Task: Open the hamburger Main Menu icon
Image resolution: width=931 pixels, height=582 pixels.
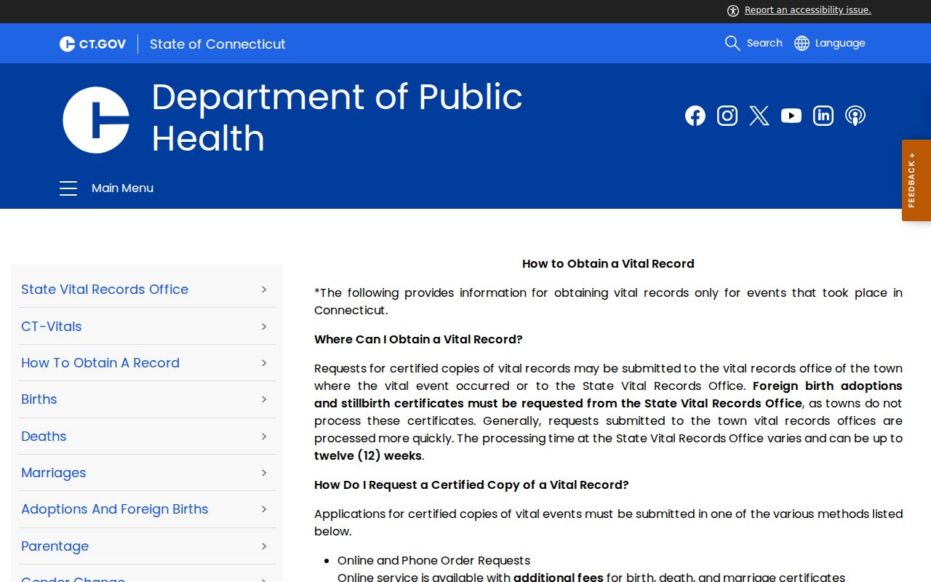Action: point(68,188)
